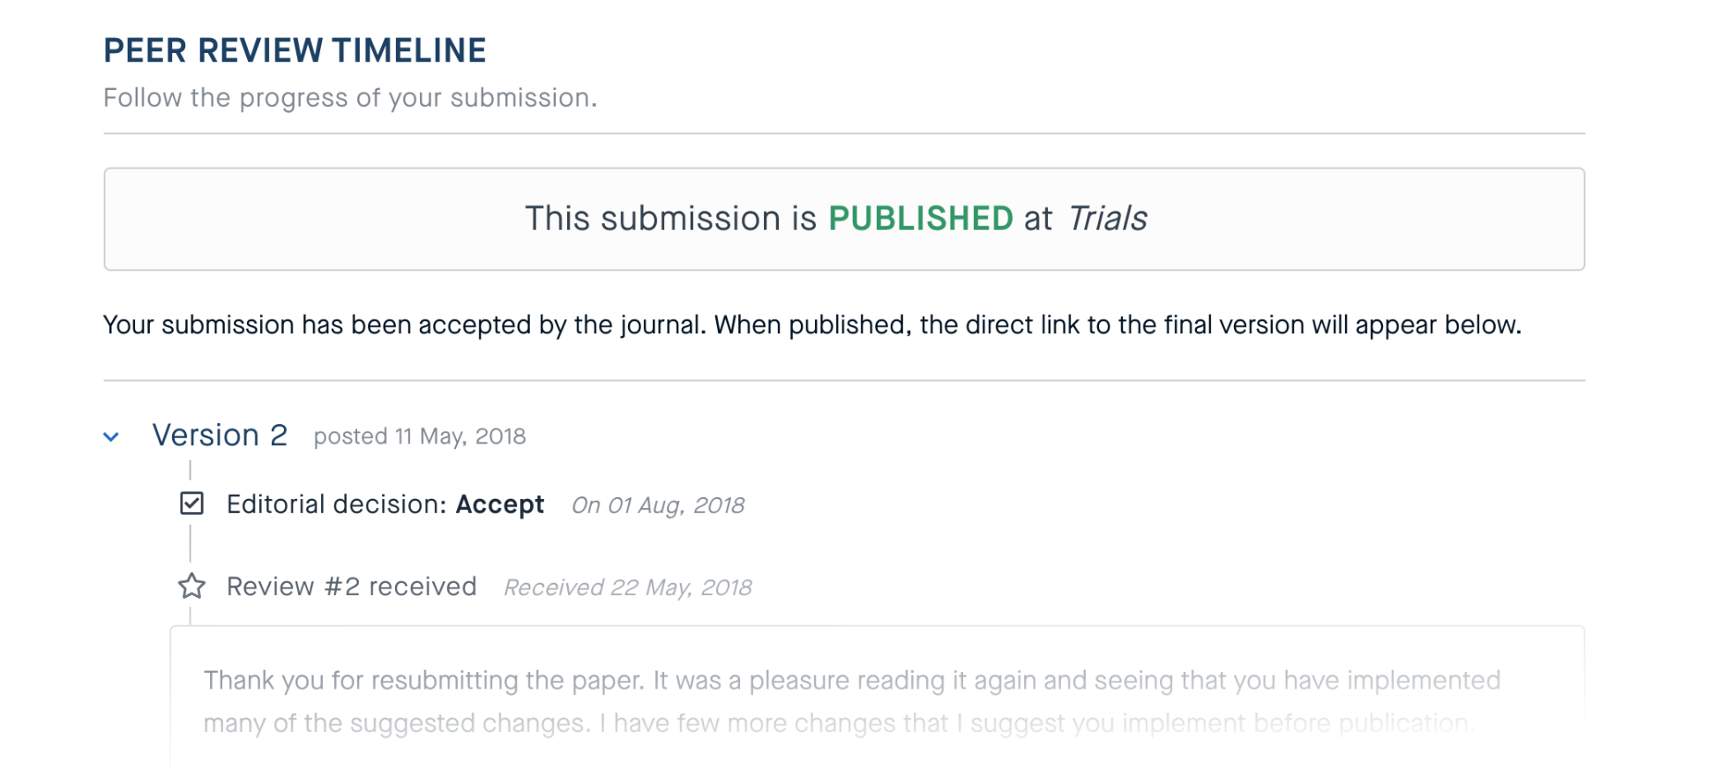Open the Trials journal name
The height and width of the screenshot is (768, 1727).
[x=1107, y=219]
